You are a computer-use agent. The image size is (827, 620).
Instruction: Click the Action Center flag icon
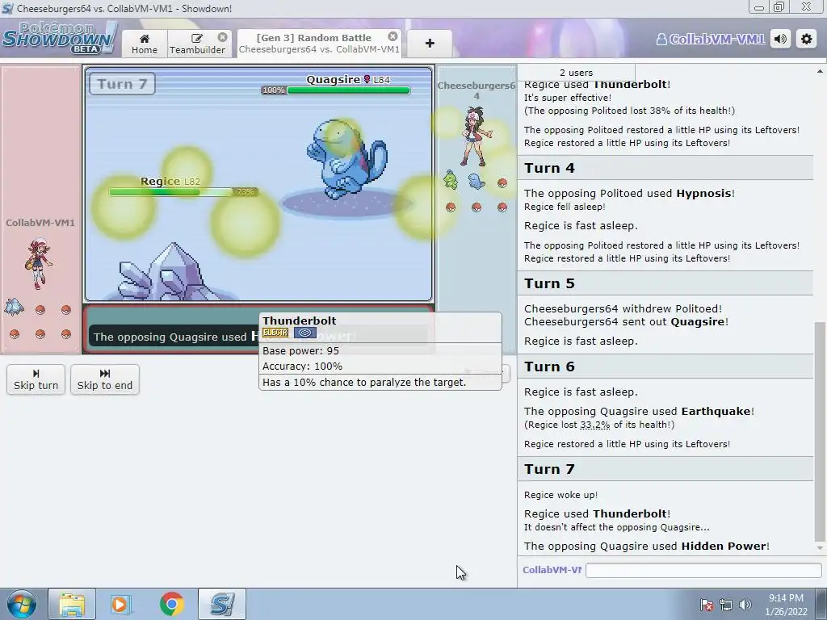(x=706, y=604)
